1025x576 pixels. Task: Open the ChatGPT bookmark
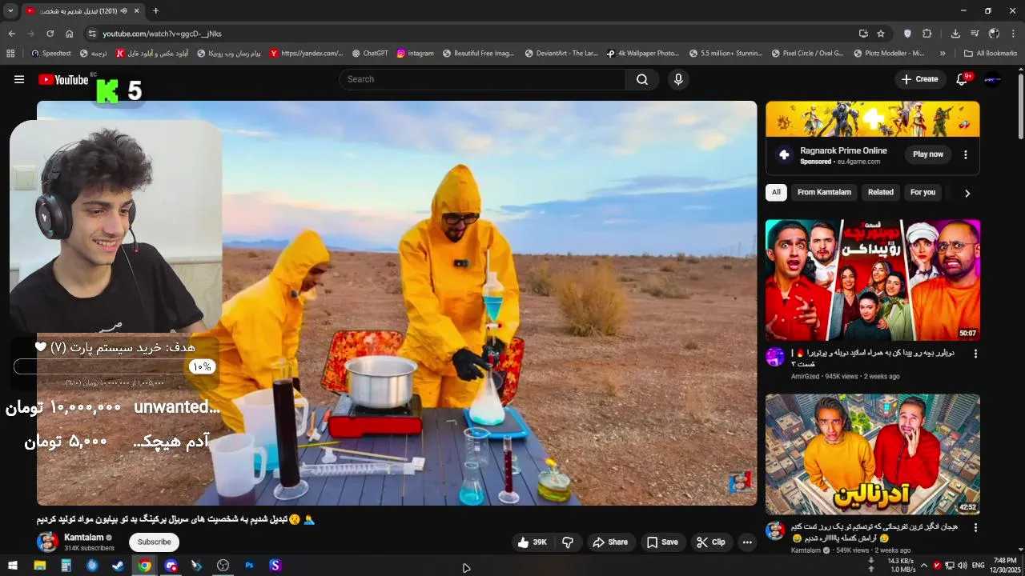click(370, 54)
